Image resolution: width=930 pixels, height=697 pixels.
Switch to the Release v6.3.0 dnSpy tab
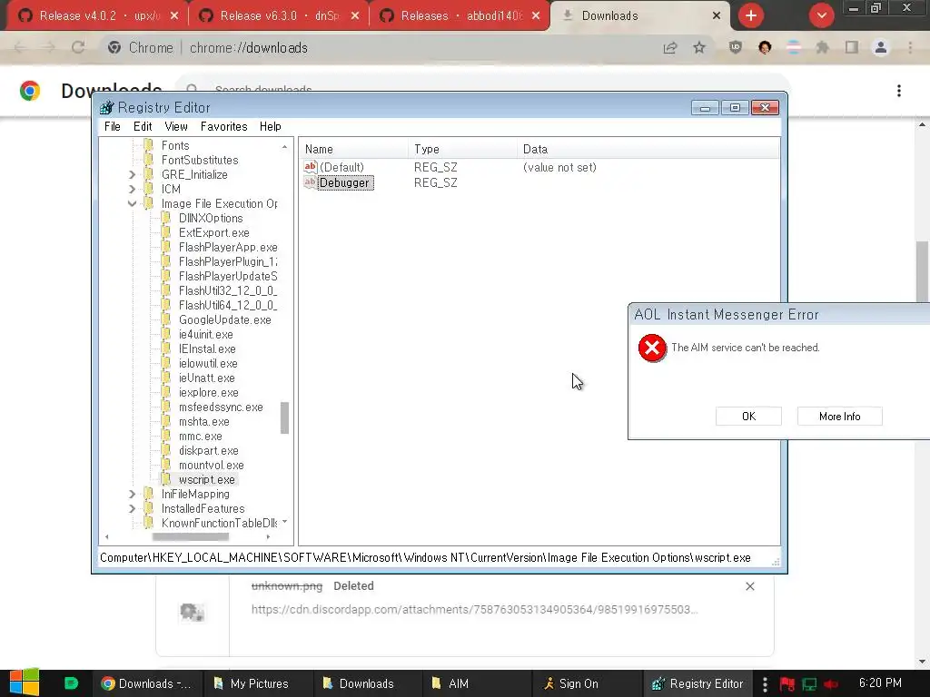coord(279,15)
